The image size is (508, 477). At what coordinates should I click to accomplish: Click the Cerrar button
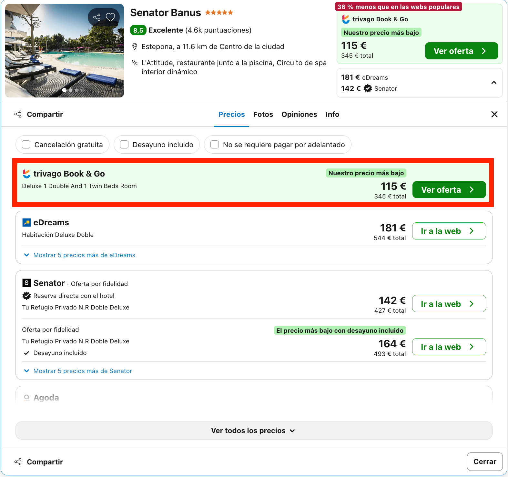tap(485, 462)
